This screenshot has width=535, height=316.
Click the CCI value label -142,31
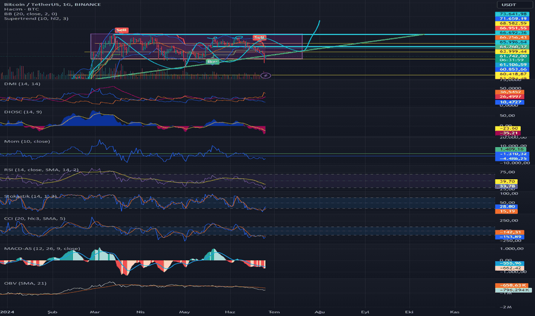coord(510,232)
